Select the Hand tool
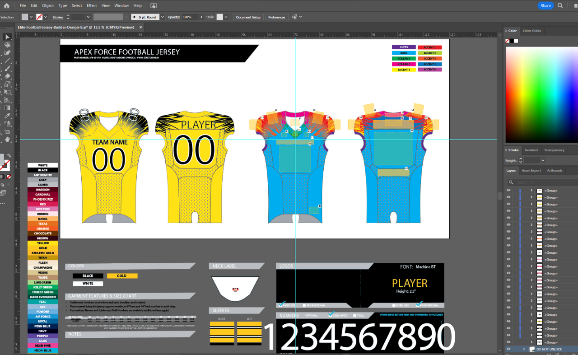 (7, 140)
